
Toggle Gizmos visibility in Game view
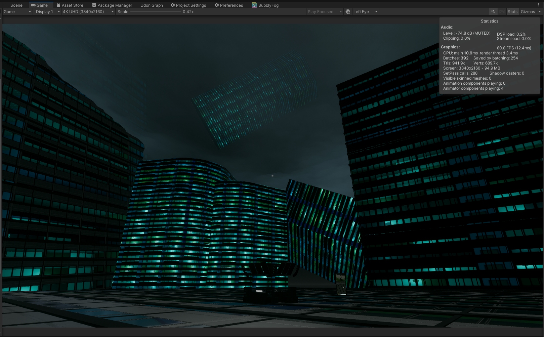(x=528, y=11)
